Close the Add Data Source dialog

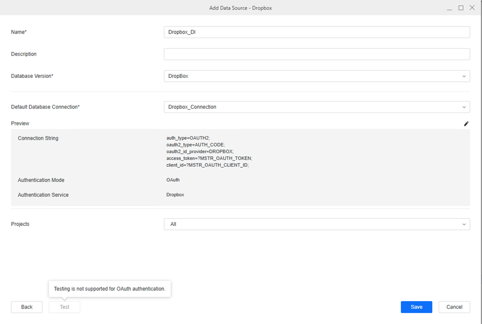472,8
